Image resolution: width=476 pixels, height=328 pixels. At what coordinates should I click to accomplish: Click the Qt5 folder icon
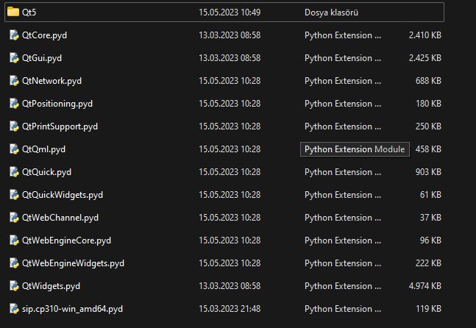[x=13, y=12]
